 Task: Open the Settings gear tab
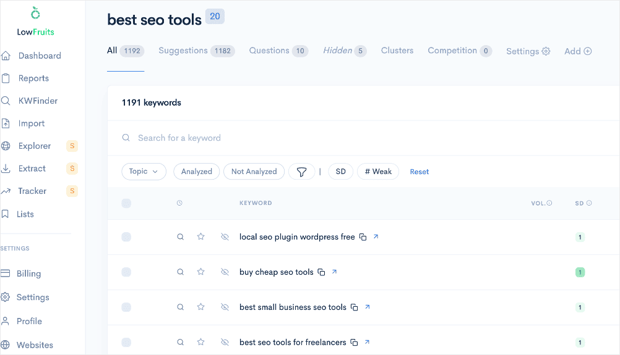coord(528,51)
